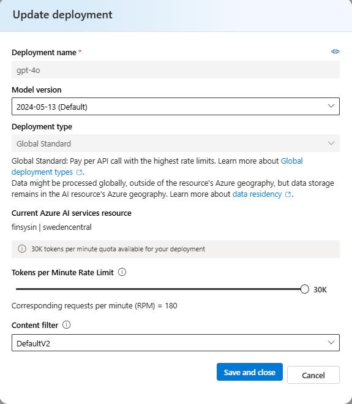
Task: Click the rate limit slider handle
Action: [304, 289]
